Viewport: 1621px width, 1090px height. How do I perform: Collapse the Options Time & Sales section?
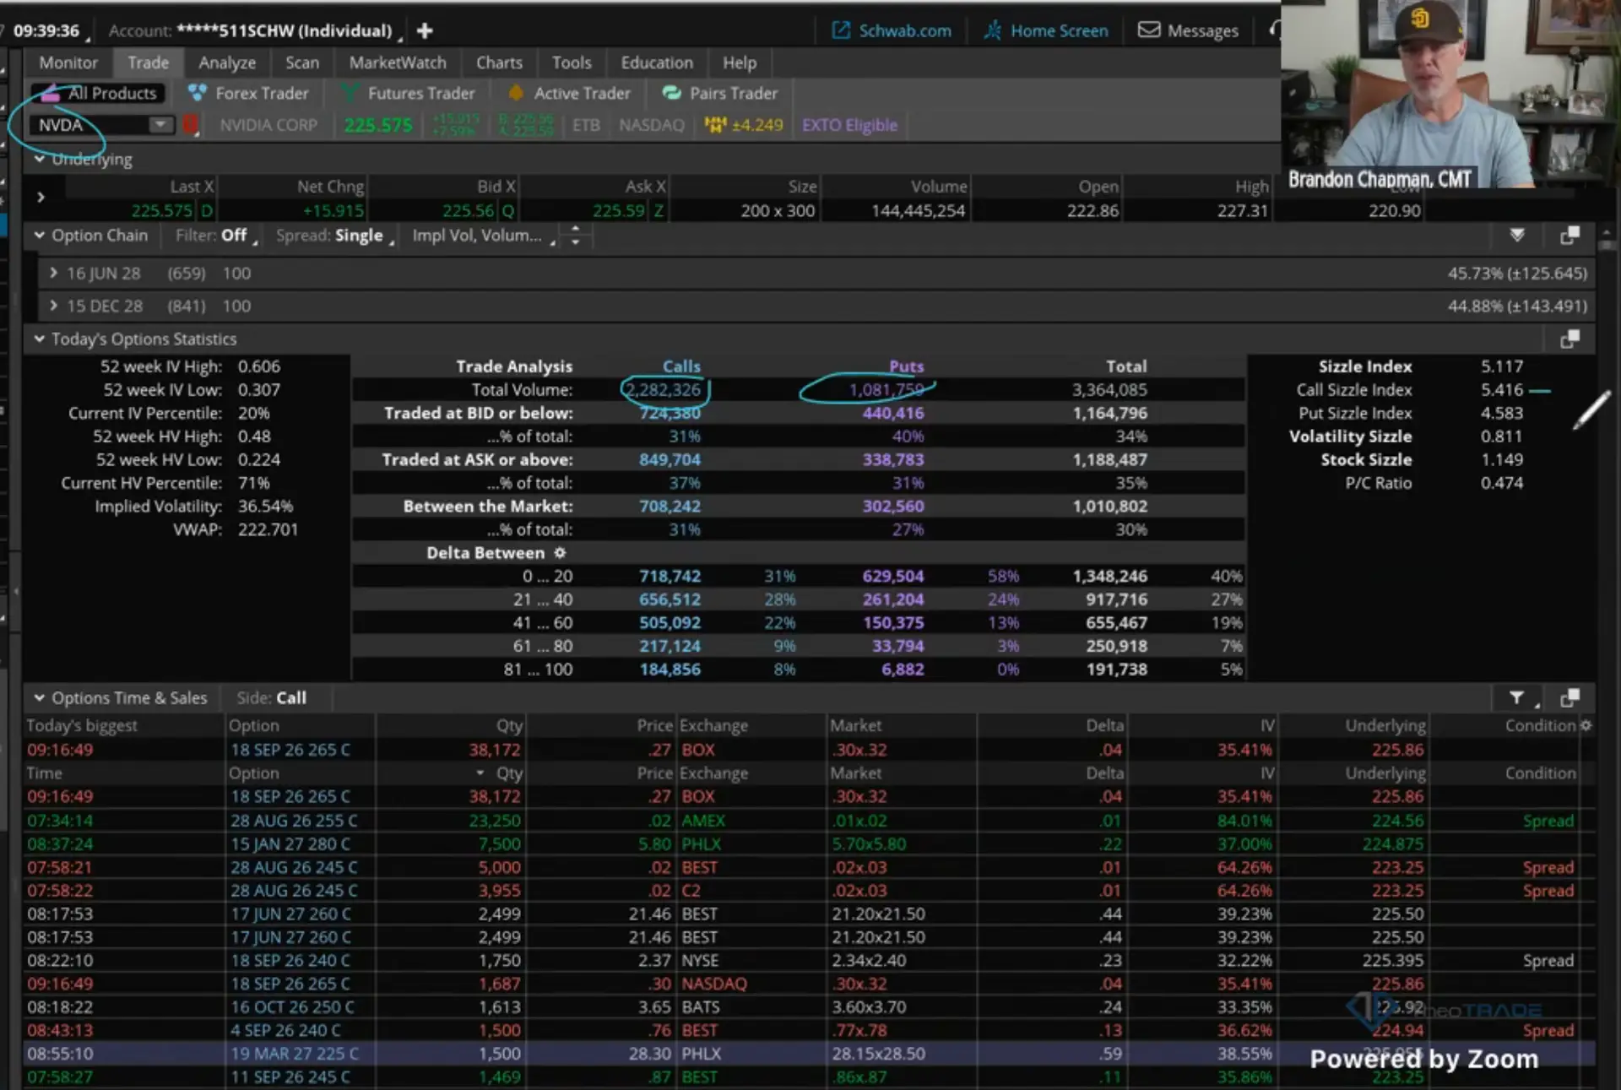coord(39,698)
